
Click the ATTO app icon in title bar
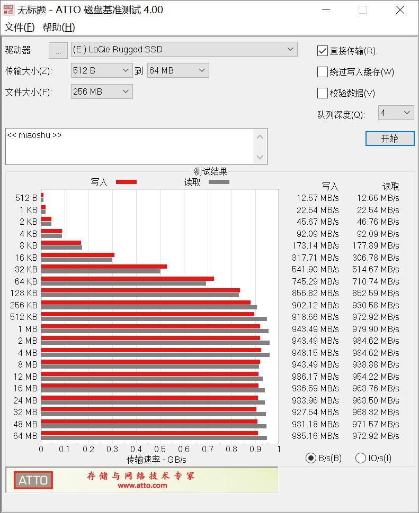pyautogui.click(x=8, y=10)
